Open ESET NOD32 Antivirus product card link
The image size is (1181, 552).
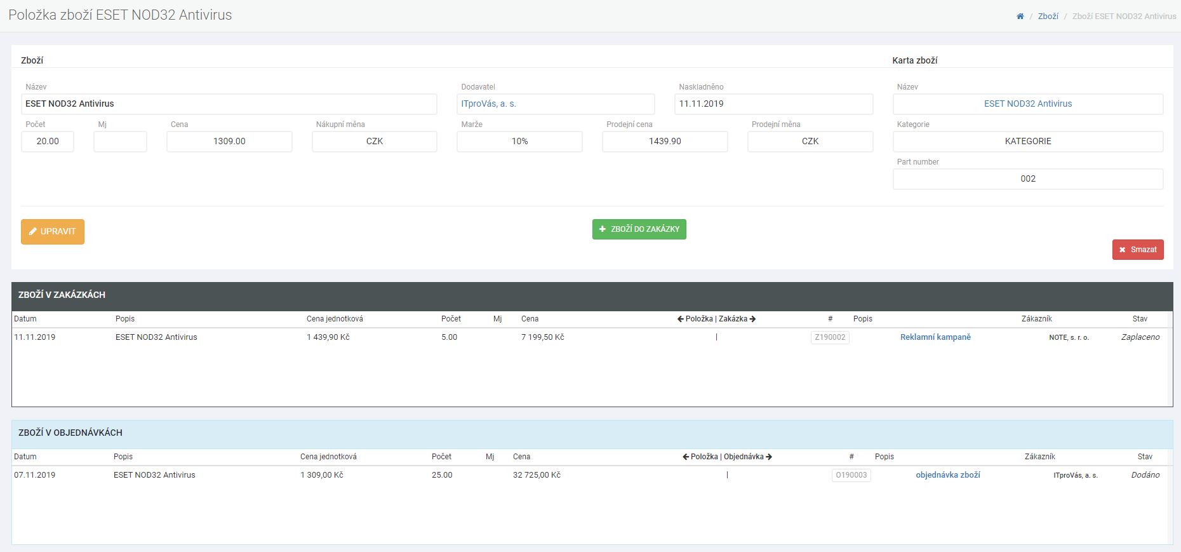pyautogui.click(x=1027, y=104)
